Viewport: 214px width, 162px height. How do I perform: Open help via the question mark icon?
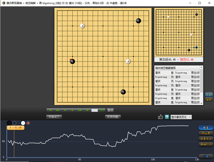click(x=167, y=117)
